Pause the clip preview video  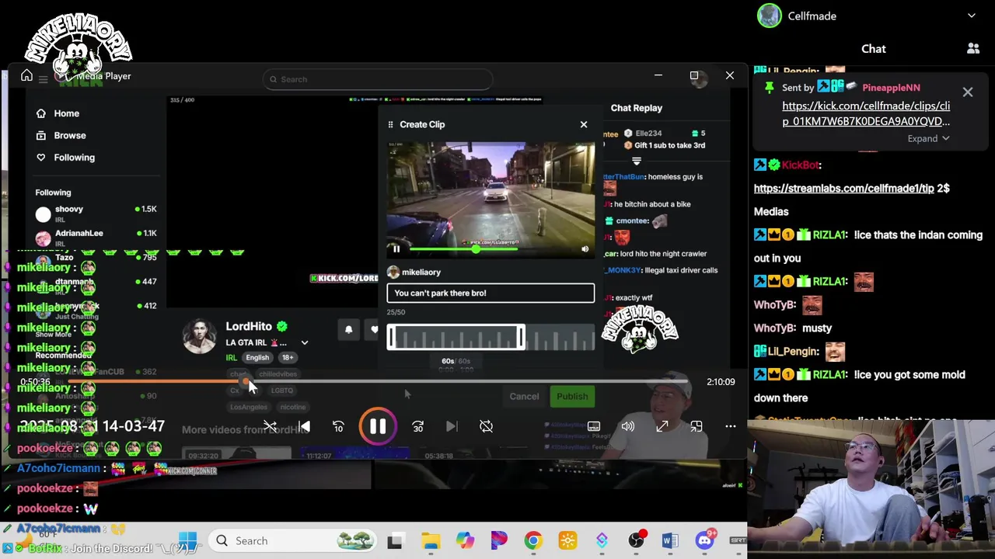pyautogui.click(x=396, y=249)
